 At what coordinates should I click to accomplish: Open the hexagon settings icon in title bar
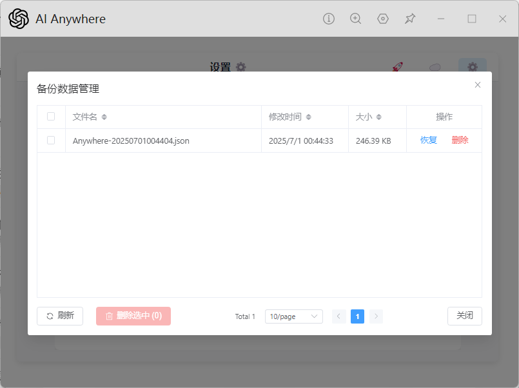pyautogui.click(x=382, y=19)
